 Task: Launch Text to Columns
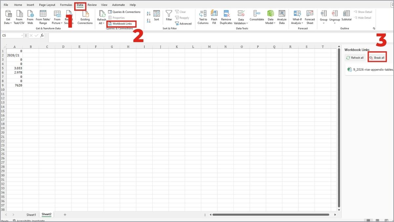[x=203, y=17]
